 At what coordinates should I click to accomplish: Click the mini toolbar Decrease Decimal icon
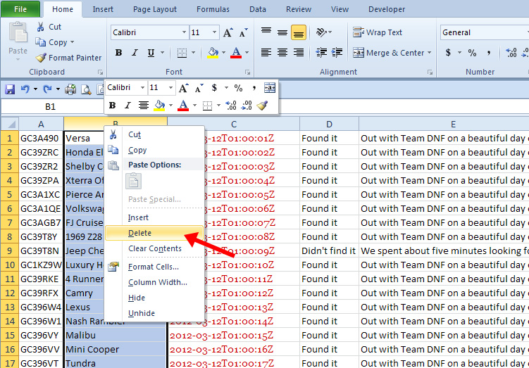tap(247, 106)
